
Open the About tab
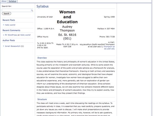4,1
